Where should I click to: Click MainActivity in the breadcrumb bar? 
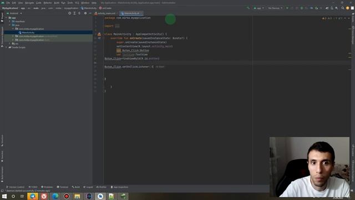pyautogui.click(x=89, y=8)
